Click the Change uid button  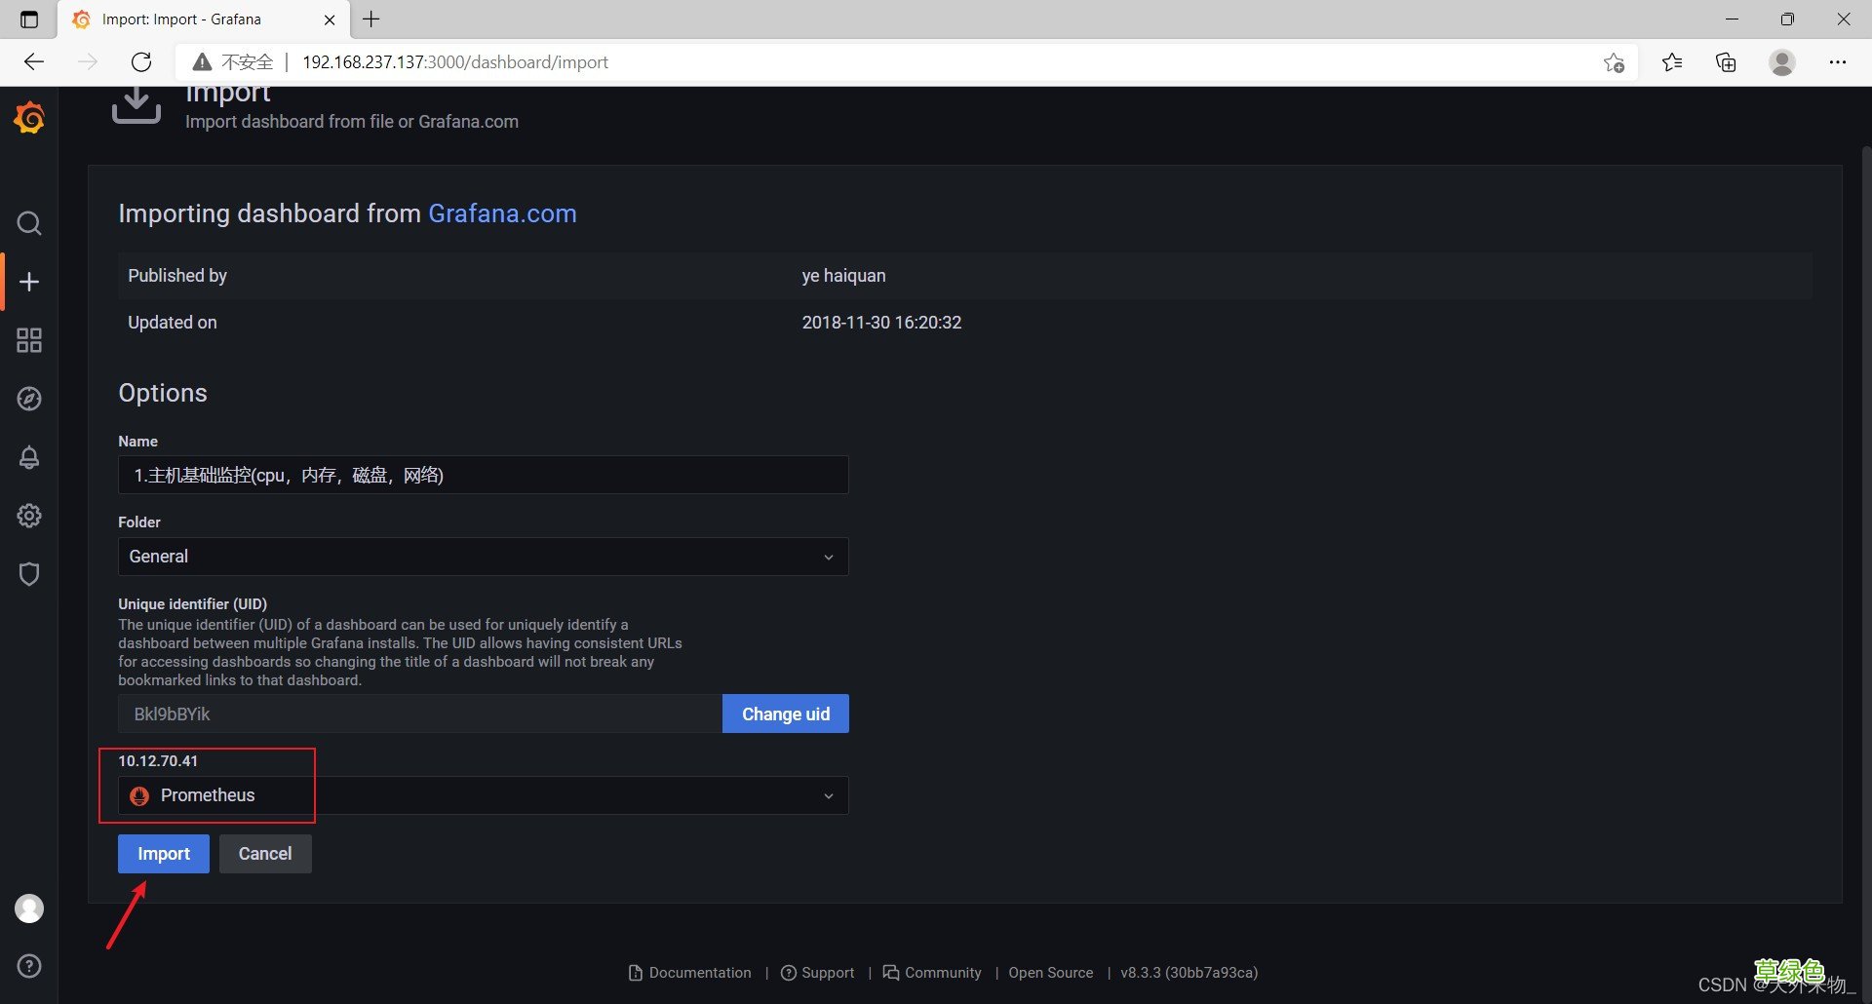point(786,714)
